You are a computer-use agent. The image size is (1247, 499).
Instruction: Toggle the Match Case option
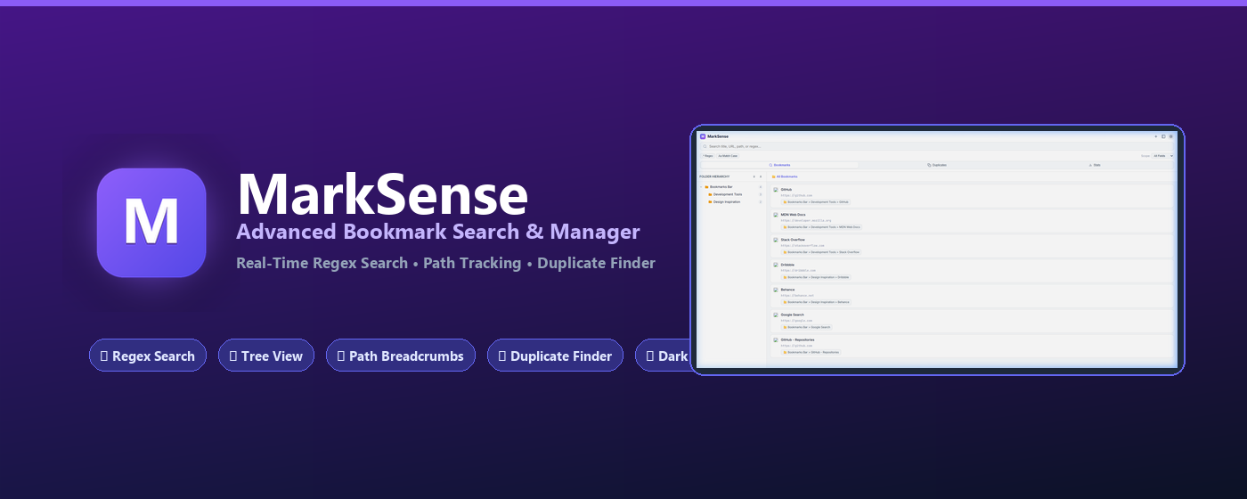[728, 156]
